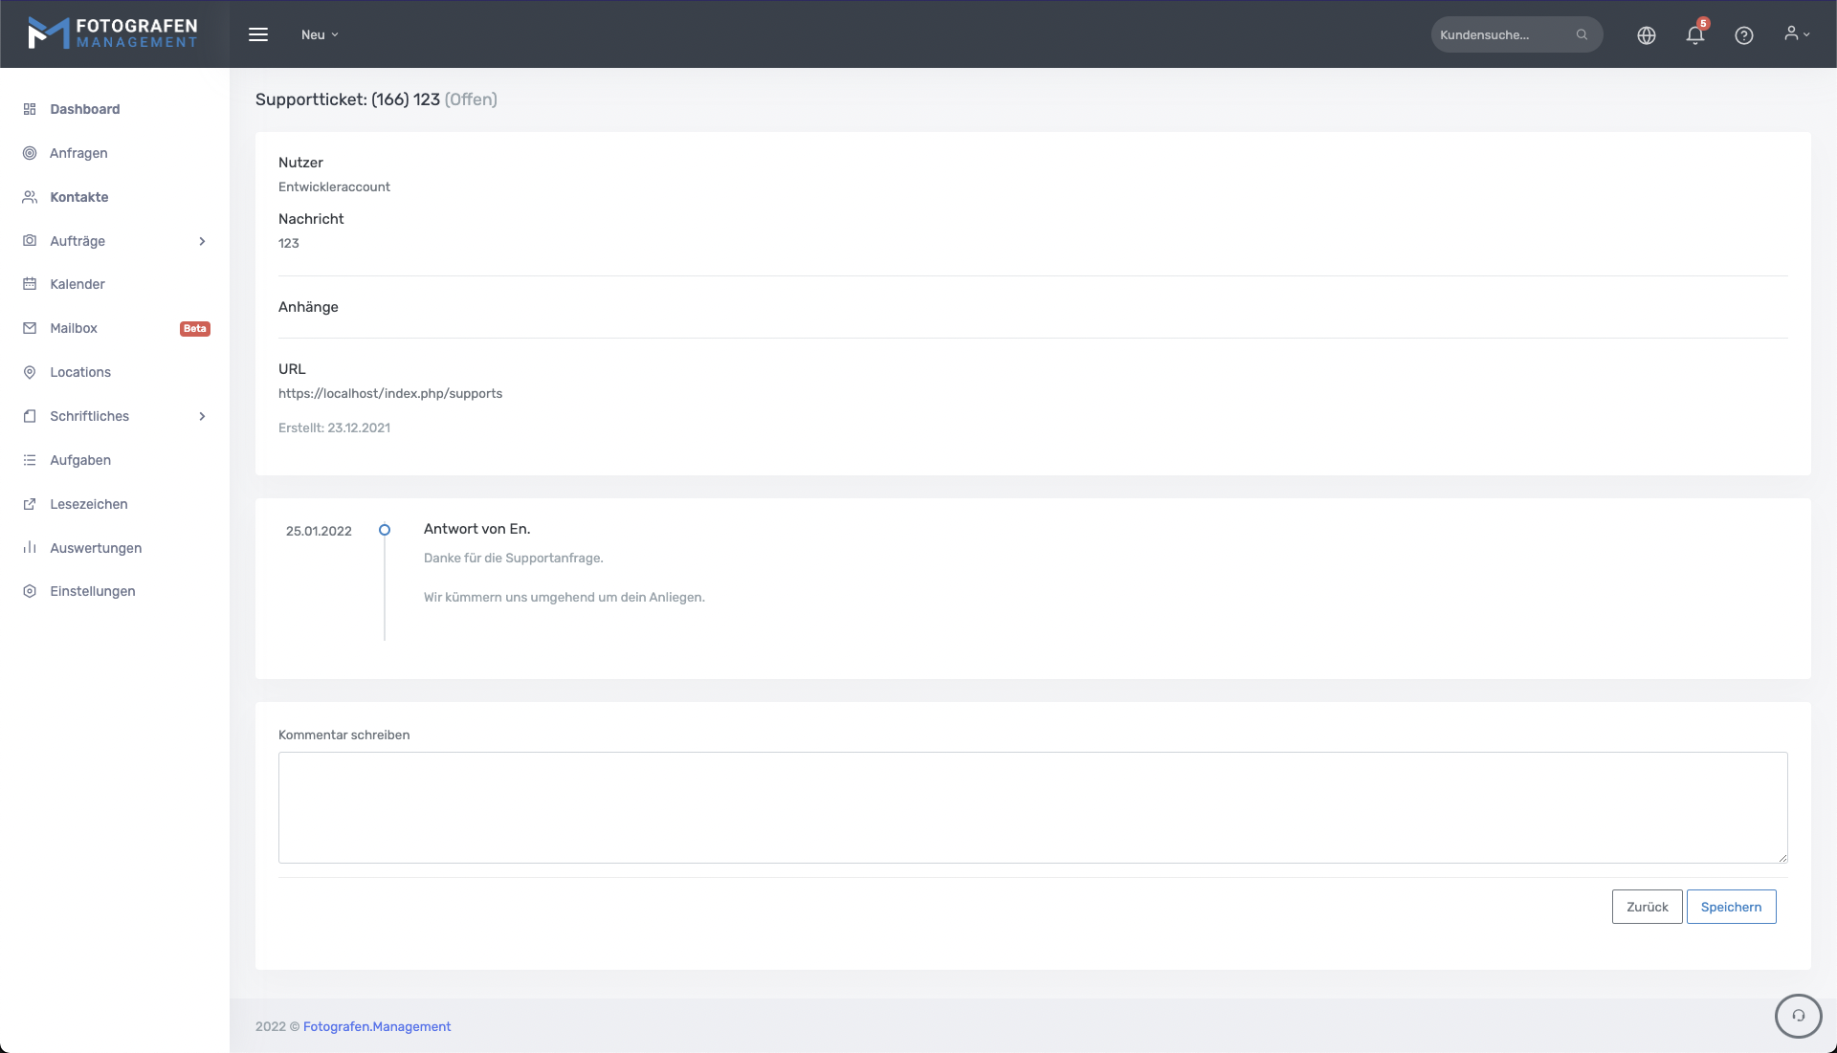Follow the Fotografen.Management footer link
The image size is (1837, 1053).
[x=376, y=1026]
